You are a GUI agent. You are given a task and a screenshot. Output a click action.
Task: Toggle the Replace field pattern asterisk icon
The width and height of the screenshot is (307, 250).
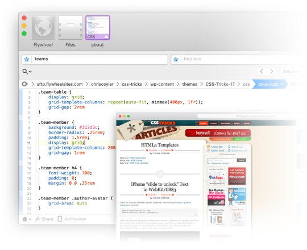[x=176, y=59]
